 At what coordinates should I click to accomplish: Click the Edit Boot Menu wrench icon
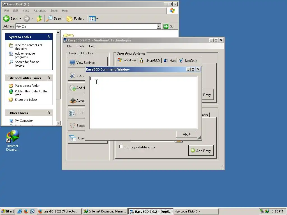tap(73, 75)
